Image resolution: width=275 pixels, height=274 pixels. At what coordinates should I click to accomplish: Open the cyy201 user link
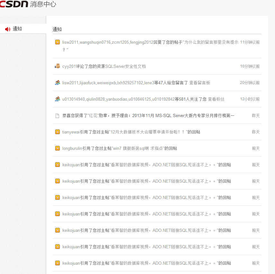[69, 66]
